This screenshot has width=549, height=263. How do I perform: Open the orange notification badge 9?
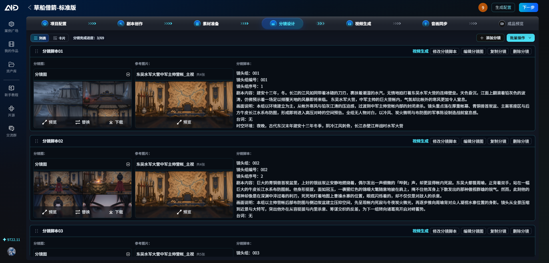click(x=483, y=8)
